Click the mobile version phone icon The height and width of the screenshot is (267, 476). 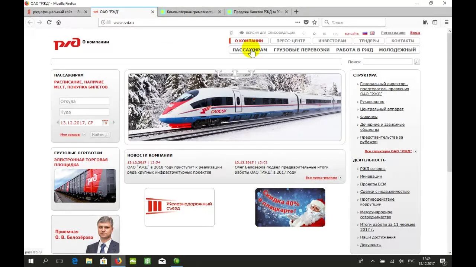point(231,33)
